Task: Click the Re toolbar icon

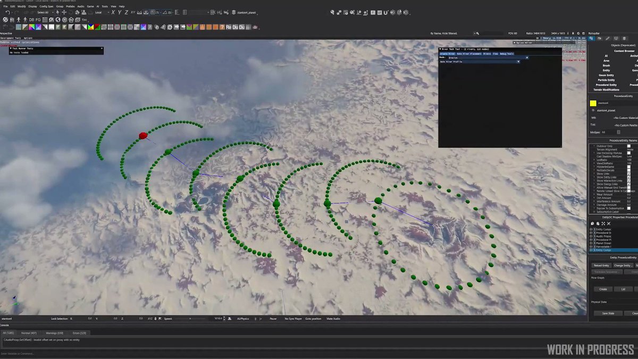Action: pos(229,27)
